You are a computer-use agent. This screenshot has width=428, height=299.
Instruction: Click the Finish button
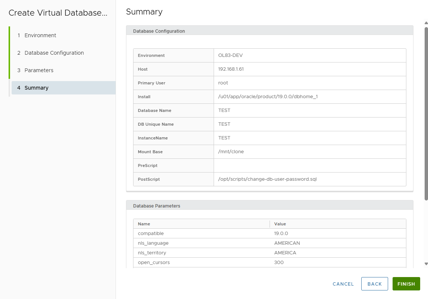click(406, 284)
